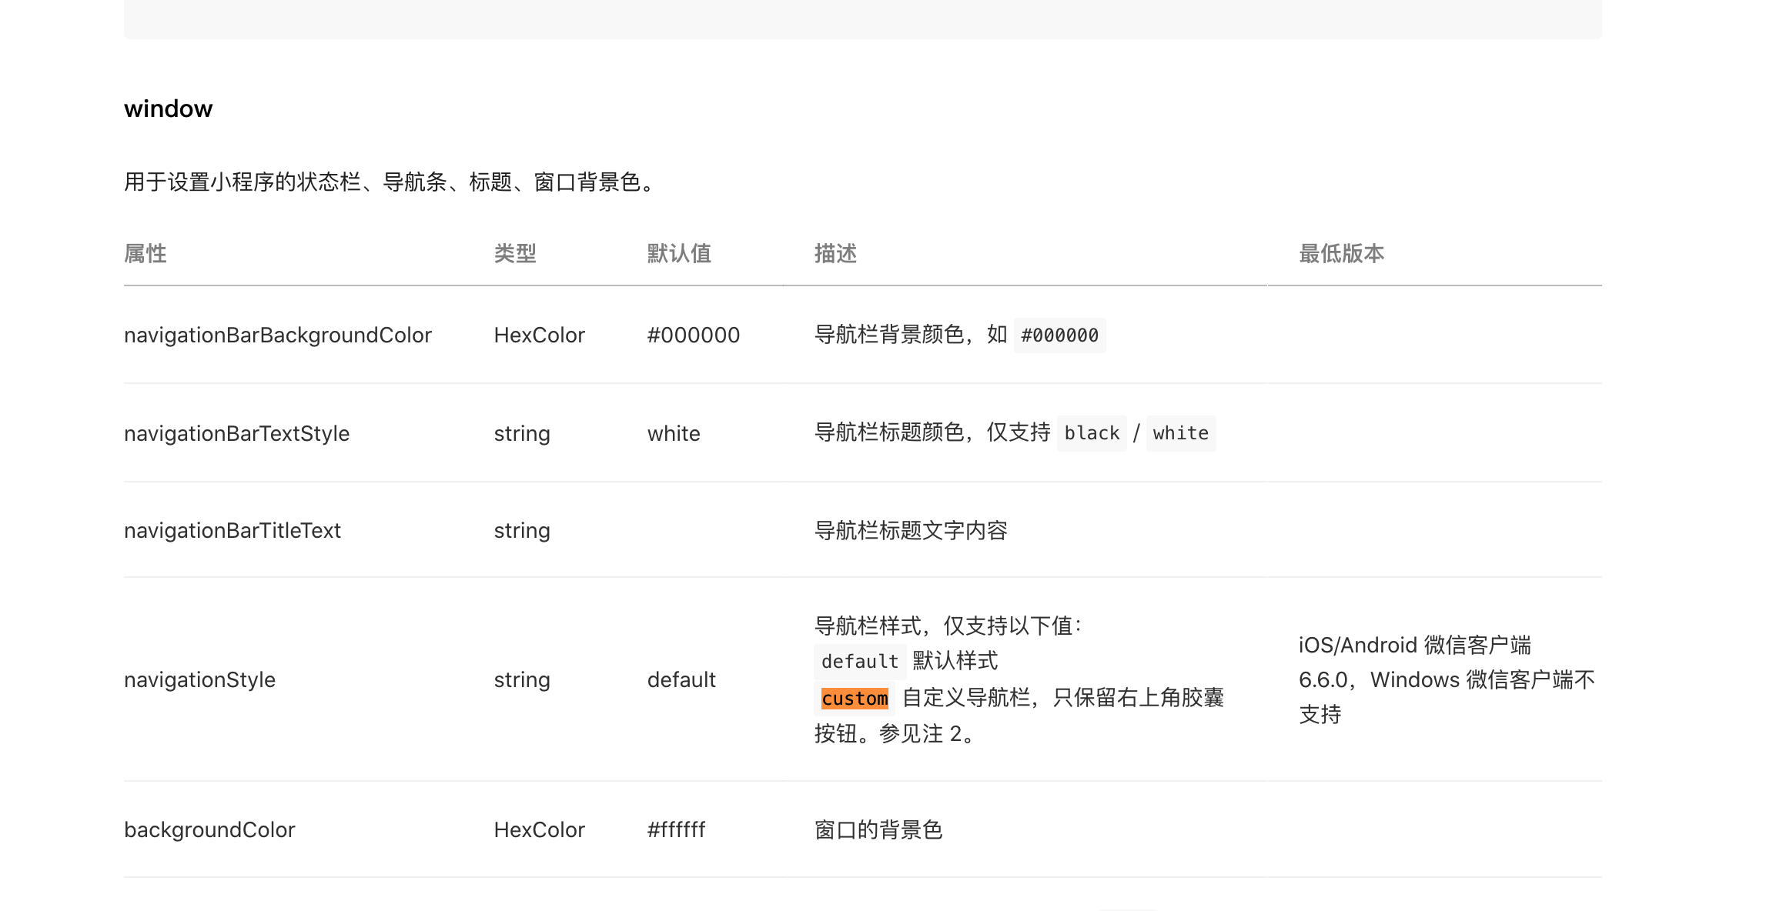This screenshot has width=1783, height=911.
Task: Click the 描述 column header
Action: coord(835,254)
